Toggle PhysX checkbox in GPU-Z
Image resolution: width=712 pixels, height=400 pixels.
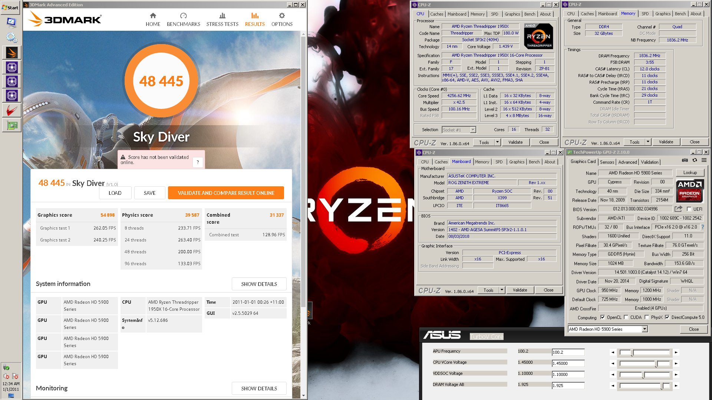pos(647,317)
